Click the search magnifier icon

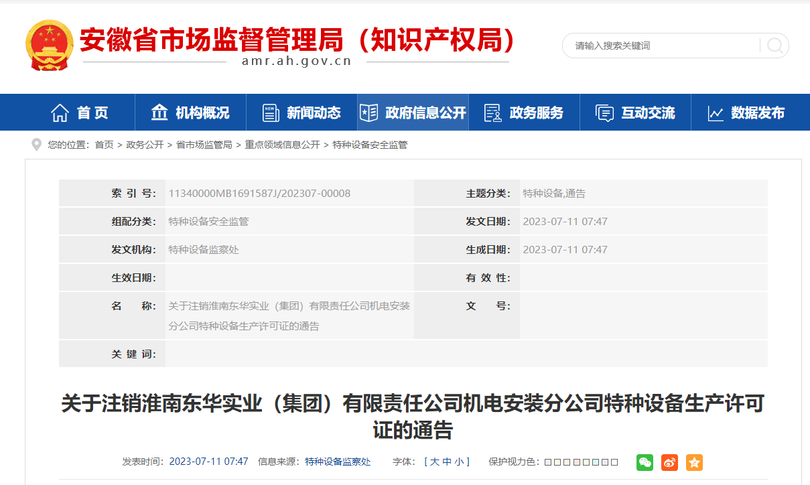pos(774,46)
